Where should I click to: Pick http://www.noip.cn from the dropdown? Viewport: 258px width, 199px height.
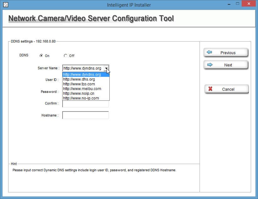[x=86, y=94]
